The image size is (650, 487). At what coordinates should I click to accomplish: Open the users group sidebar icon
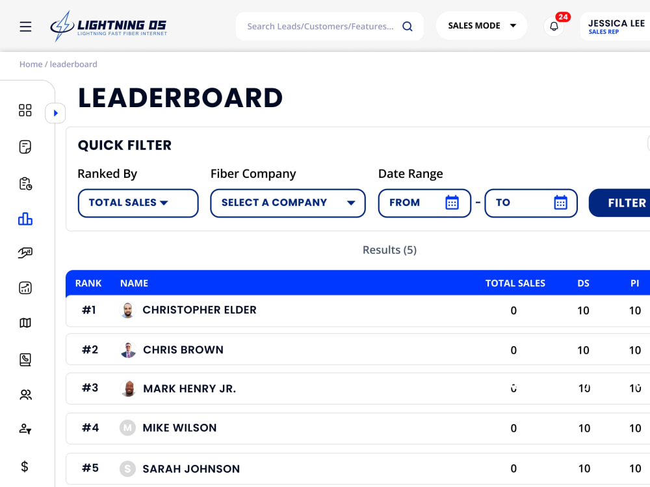pyautogui.click(x=25, y=395)
